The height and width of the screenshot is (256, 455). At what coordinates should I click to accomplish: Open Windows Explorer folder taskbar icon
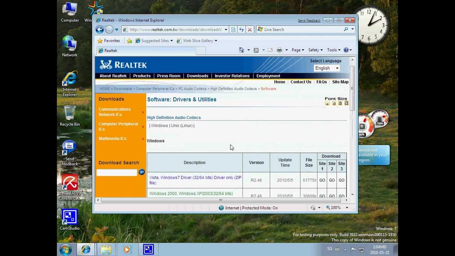pos(106,250)
